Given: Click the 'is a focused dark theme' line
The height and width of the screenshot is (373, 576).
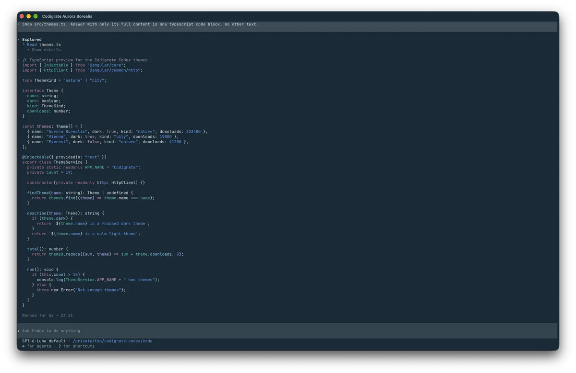Looking at the screenshot, I should pyautogui.click(x=93, y=224).
